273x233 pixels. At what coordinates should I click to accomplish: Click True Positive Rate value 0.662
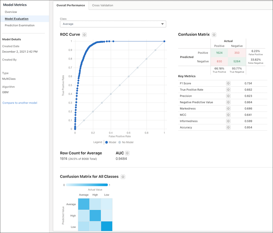[x=248, y=90]
